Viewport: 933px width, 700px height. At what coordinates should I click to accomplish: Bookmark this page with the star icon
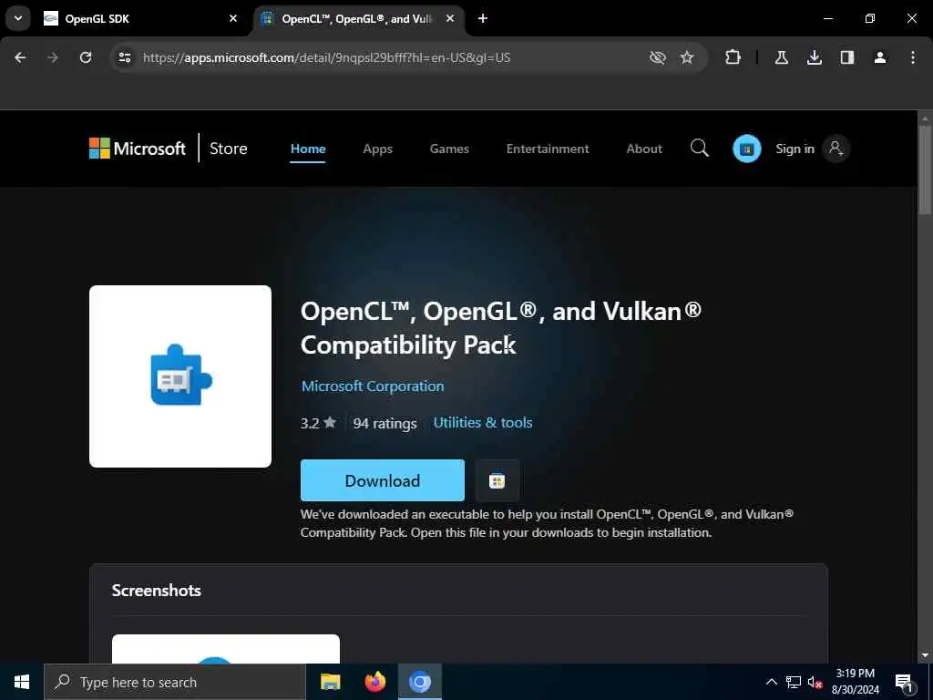[687, 57]
